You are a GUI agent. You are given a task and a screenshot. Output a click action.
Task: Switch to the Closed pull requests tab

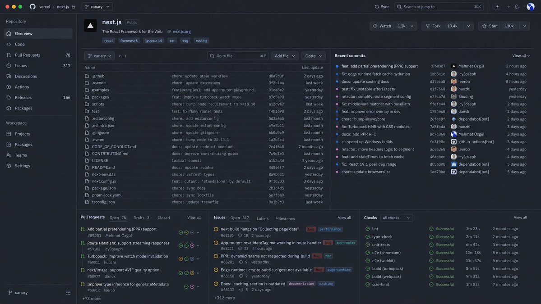point(163,218)
